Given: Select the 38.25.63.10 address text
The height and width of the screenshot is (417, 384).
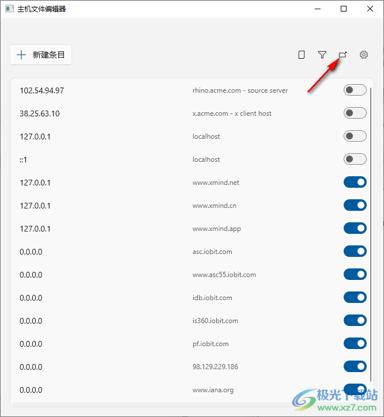Looking at the screenshot, I should 40,113.
